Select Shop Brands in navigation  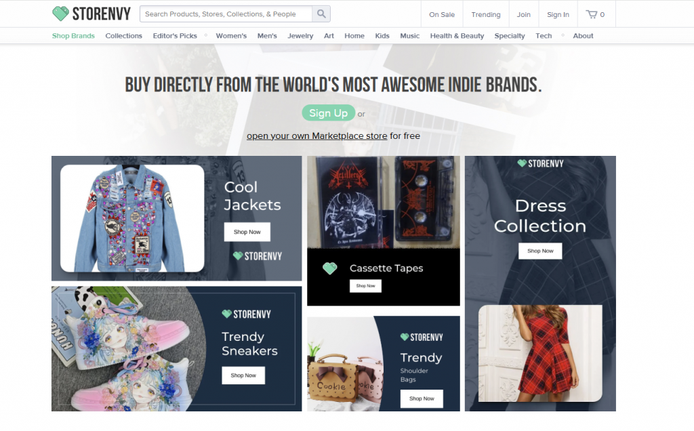73,36
